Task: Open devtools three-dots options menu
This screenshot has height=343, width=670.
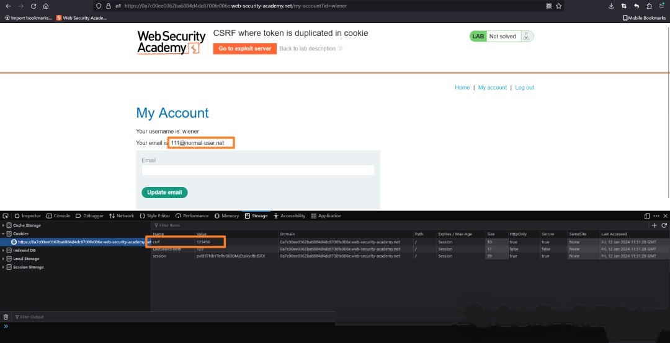Action: pos(656,216)
